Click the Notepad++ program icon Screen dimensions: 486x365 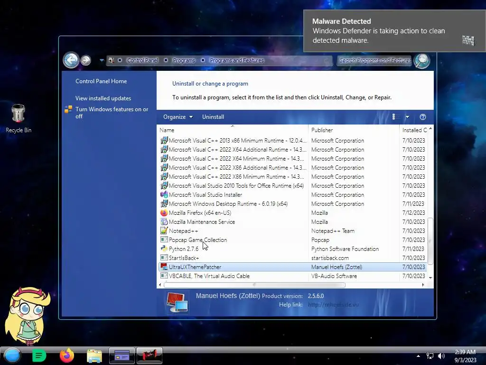tap(164, 231)
